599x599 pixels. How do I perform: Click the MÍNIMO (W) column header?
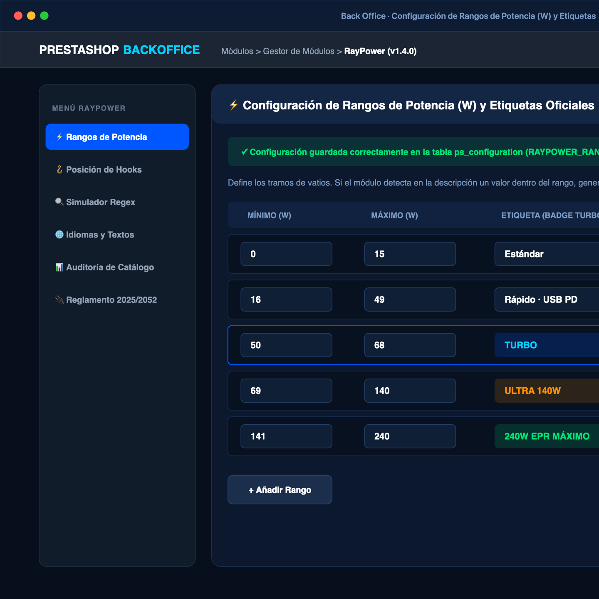[269, 215]
